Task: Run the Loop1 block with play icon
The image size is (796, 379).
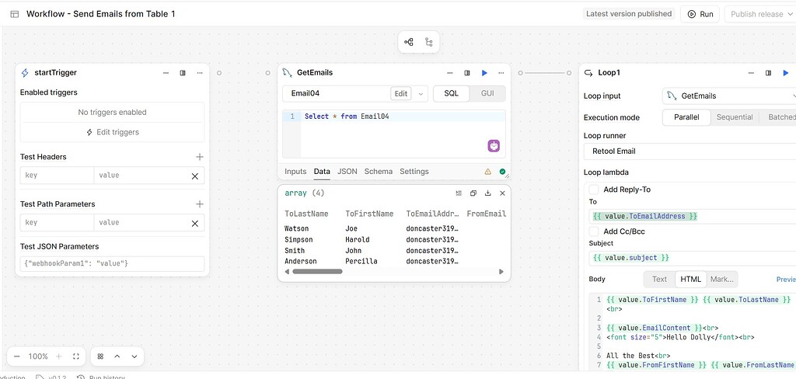Action: click(786, 73)
